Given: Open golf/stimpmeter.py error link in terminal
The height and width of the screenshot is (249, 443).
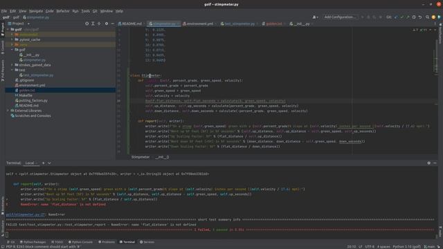Looking at the screenshot, I should coord(26,214).
